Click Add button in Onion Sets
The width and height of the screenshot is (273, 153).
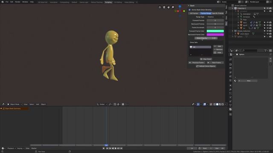tap(218, 46)
